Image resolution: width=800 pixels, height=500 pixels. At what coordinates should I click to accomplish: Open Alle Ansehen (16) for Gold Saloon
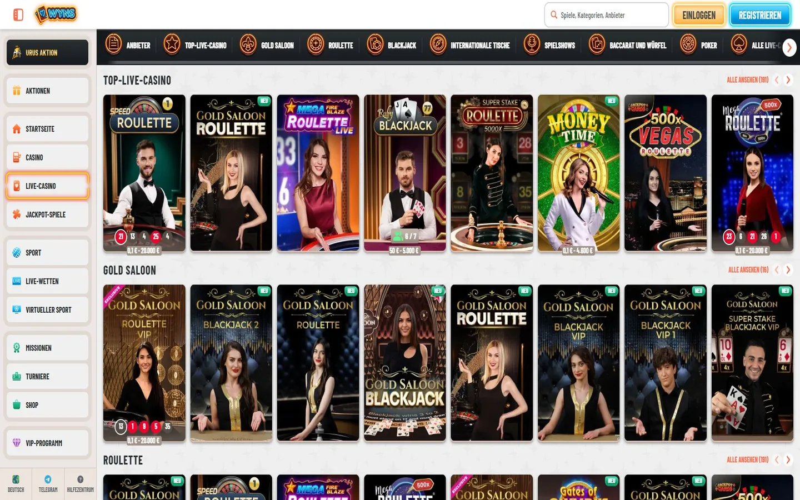[748, 270]
